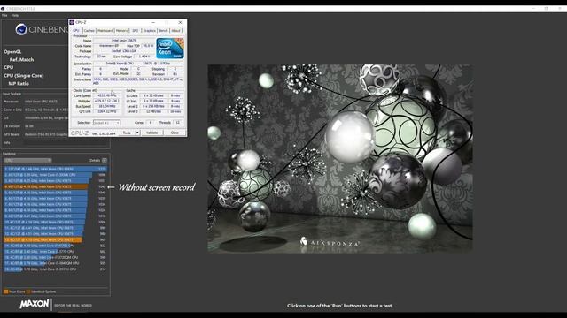The image size is (567, 318).
Task: Switch to the Caches tab in CPU-Z
Action: click(x=89, y=31)
